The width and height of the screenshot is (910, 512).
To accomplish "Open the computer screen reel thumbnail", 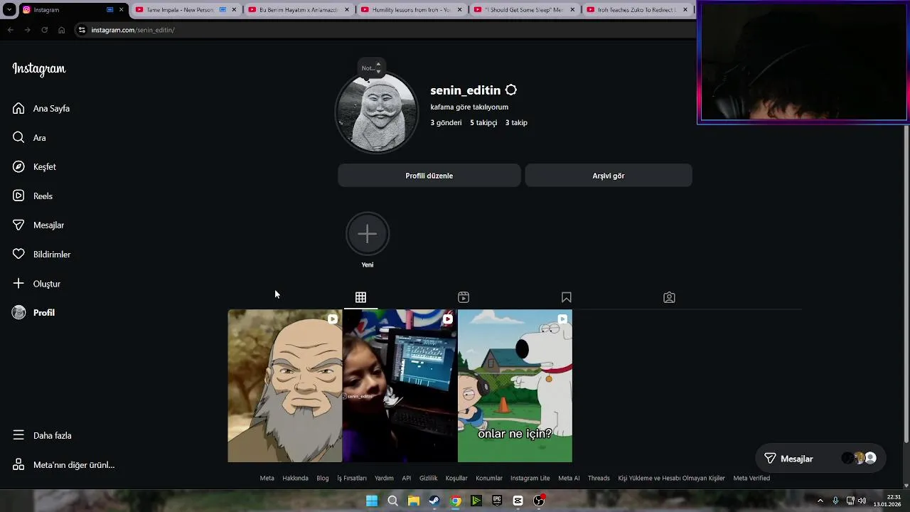I will [x=400, y=385].
